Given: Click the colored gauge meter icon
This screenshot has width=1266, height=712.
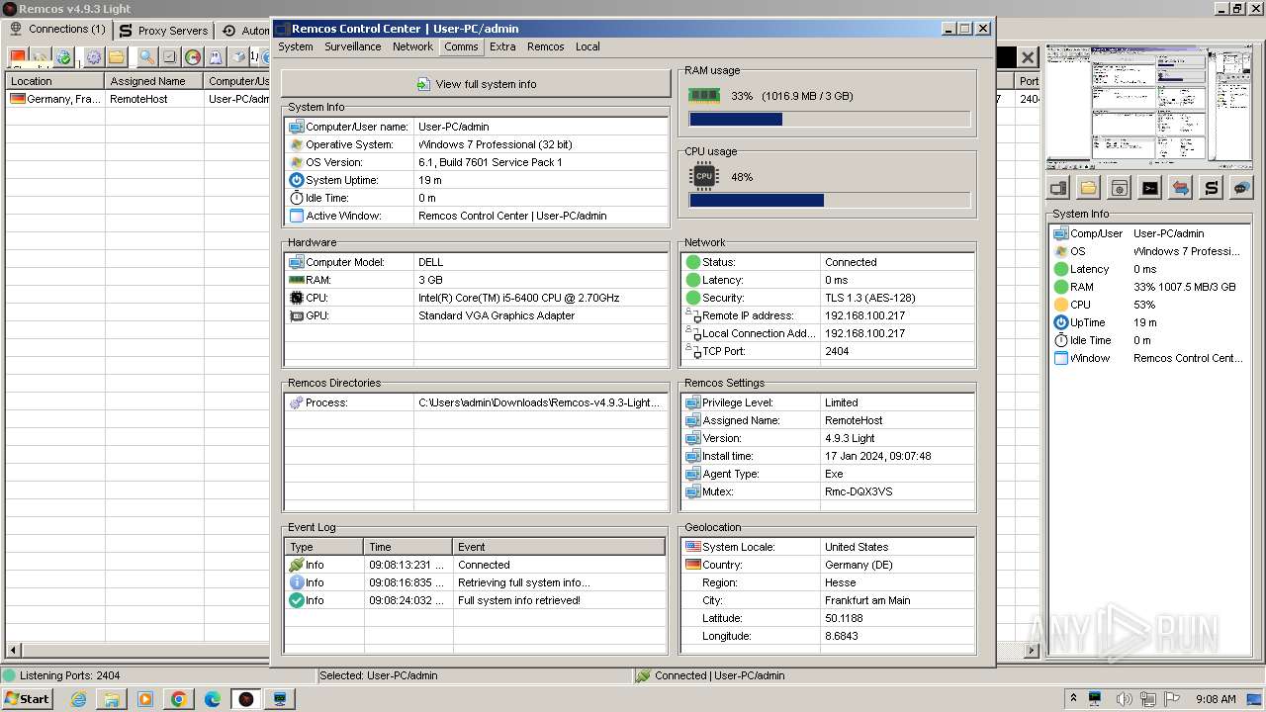Looking at the screenshot, I should point(193,57).
